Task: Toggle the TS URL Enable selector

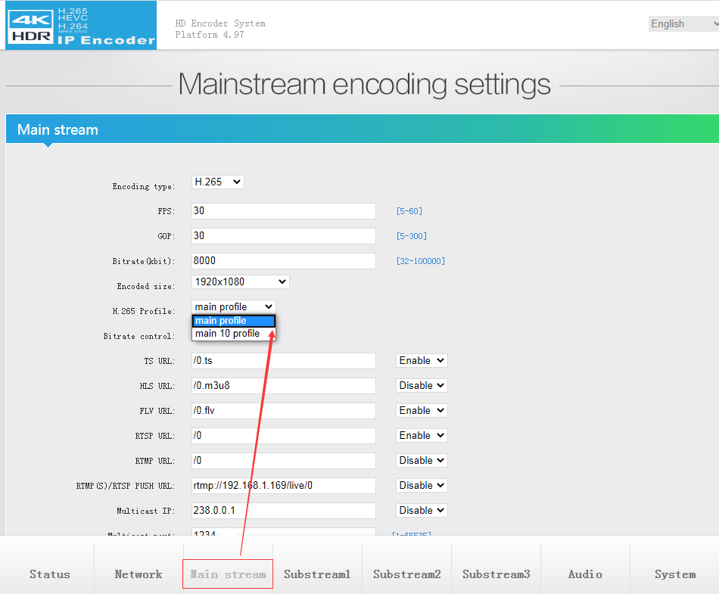Action: coord(422,361)
